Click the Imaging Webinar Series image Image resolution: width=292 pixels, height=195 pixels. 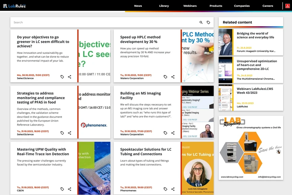click(x=198, y=112)
